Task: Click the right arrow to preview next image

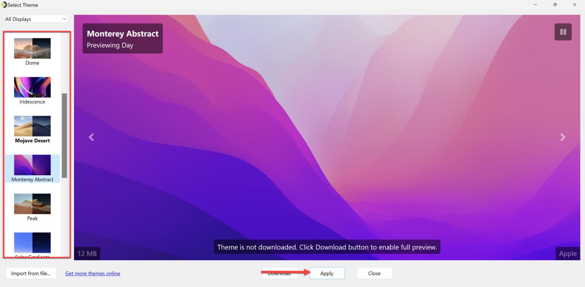Action: pos(563,137)
